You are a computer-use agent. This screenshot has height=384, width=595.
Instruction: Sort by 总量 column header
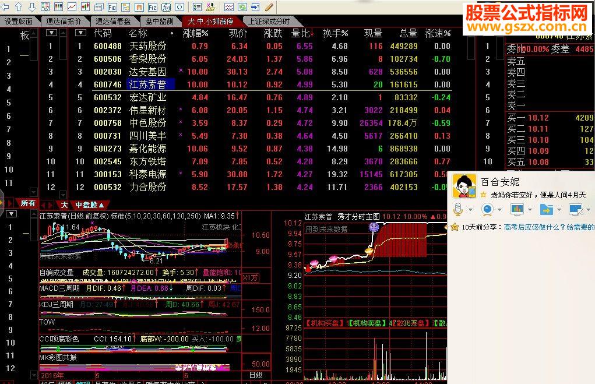pos(409,33)
